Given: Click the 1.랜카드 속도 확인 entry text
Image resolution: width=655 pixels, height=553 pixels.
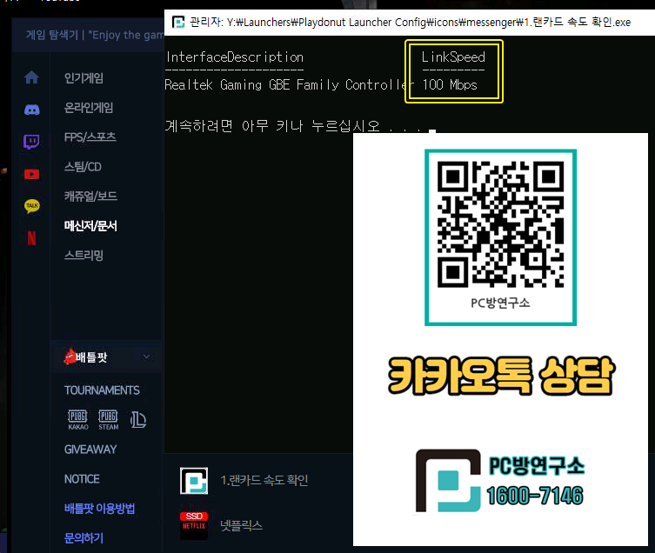Looking at the screenshot, I should click(x=264, y=480).
